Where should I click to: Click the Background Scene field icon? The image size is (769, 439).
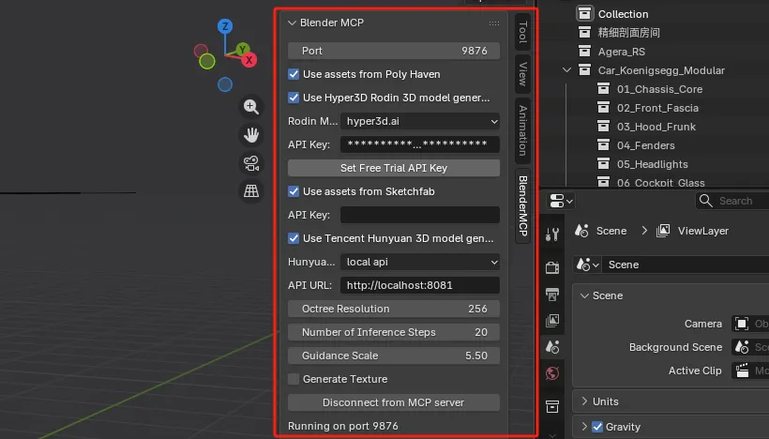742,347
